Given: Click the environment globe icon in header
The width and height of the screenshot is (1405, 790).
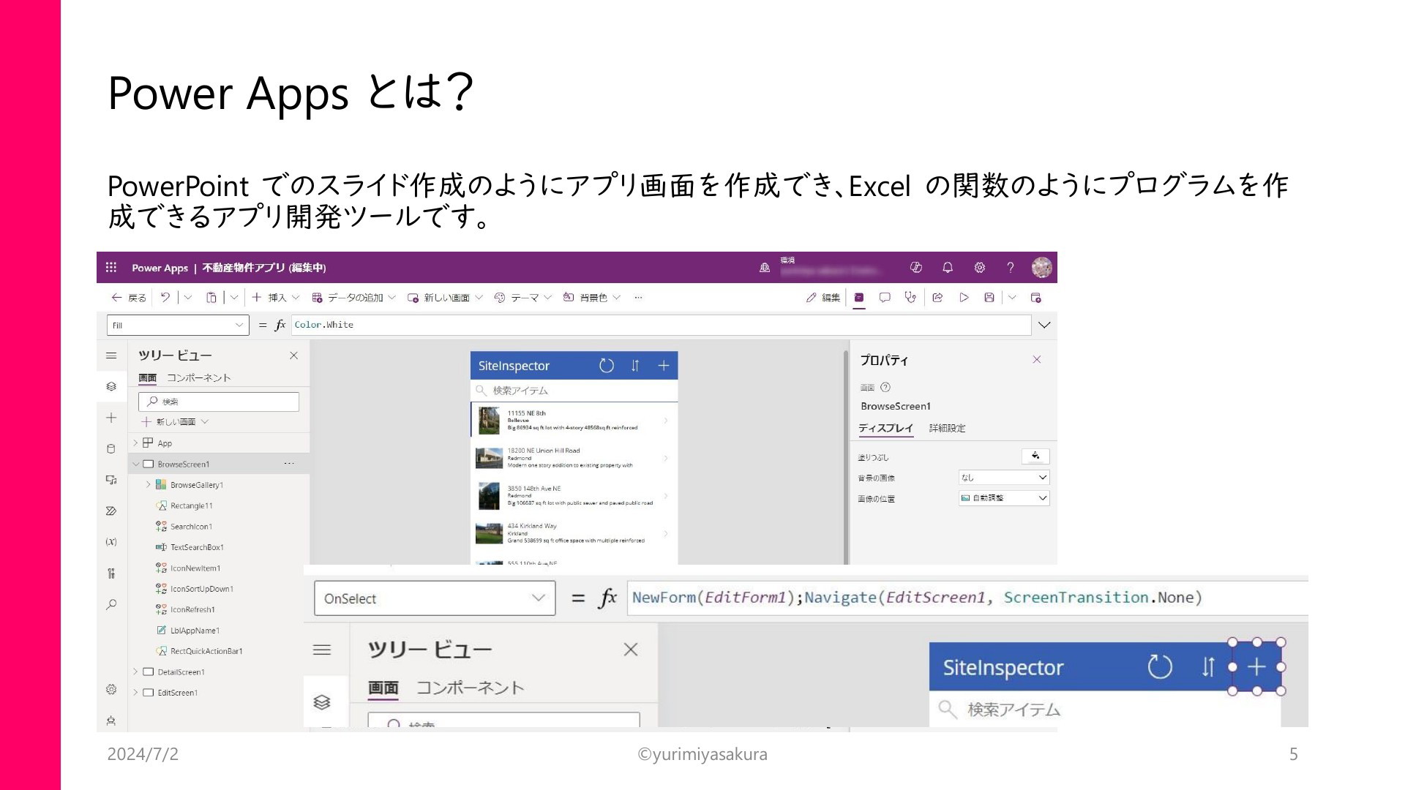Looking at the screenshot, I should click(x=765, y=268).
